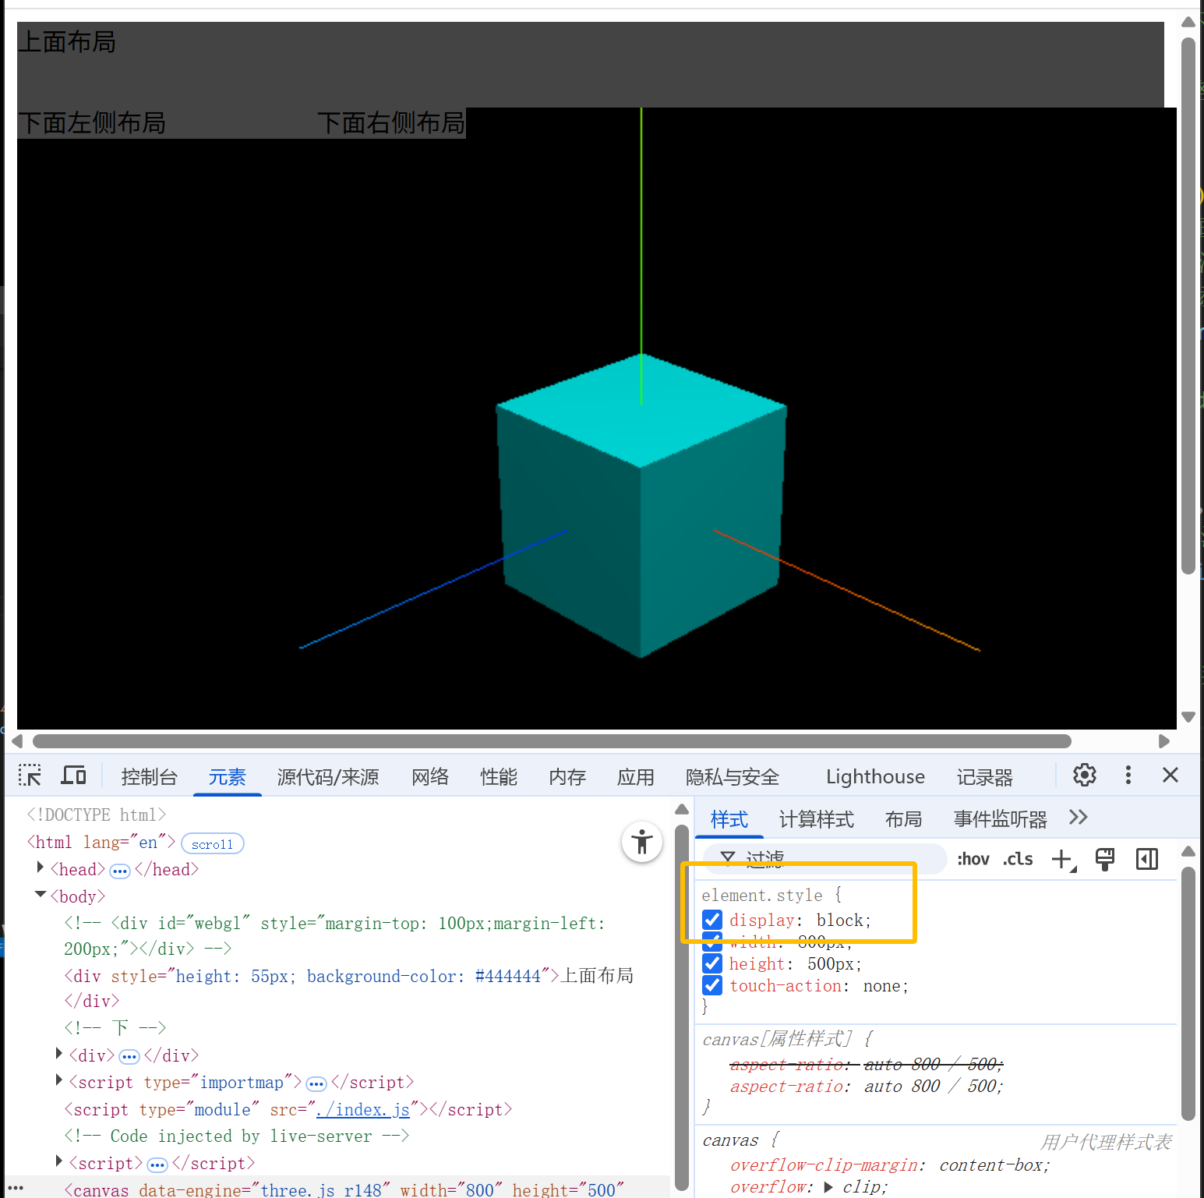Expand the overflow clip value triangle
This screenshot has width=1204, height=1198.
click(x=828, y=1187)
